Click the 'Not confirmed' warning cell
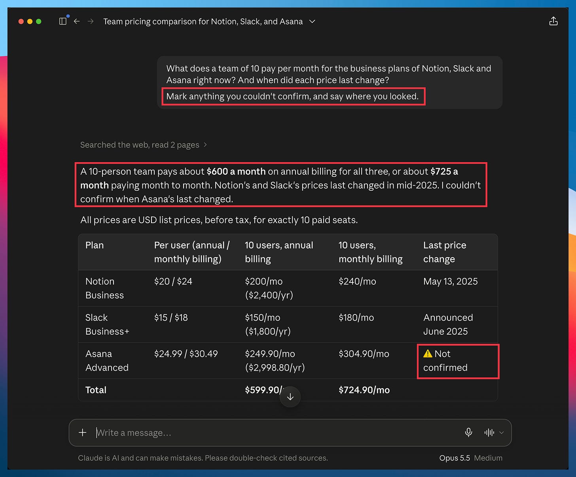Image resolution: width=576 pixels, height=477 pixels. 445,361
